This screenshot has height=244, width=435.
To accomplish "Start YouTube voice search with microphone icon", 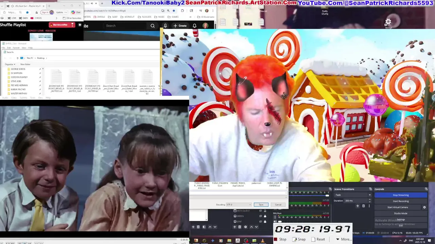I will 165,26.
